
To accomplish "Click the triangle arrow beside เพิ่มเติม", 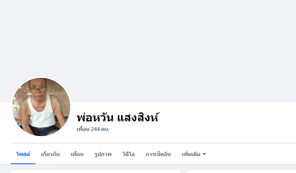I will (x=204, y=154).
